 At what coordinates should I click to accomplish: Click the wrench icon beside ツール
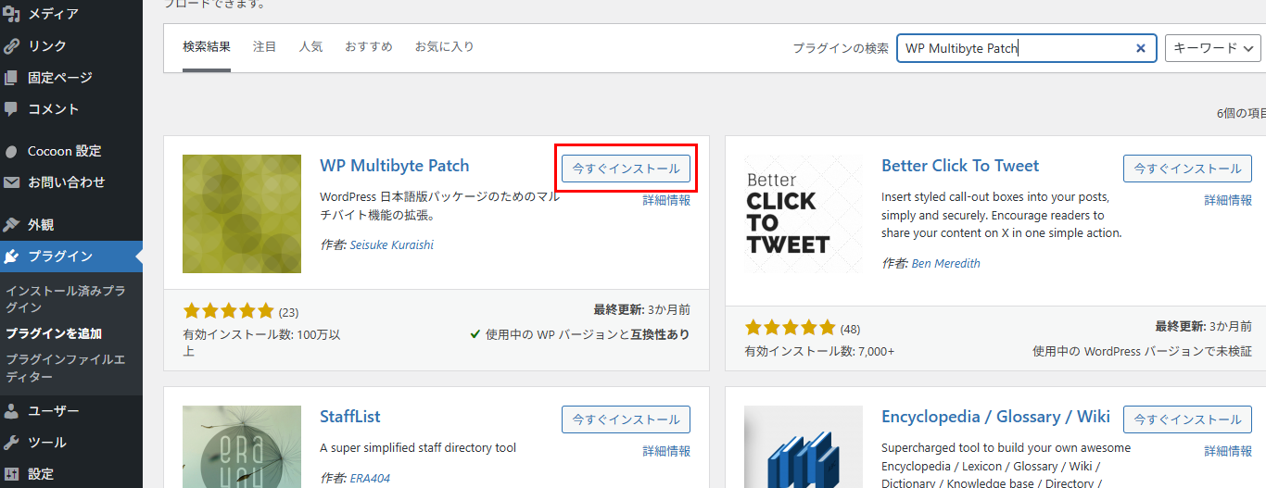[11, 442]
